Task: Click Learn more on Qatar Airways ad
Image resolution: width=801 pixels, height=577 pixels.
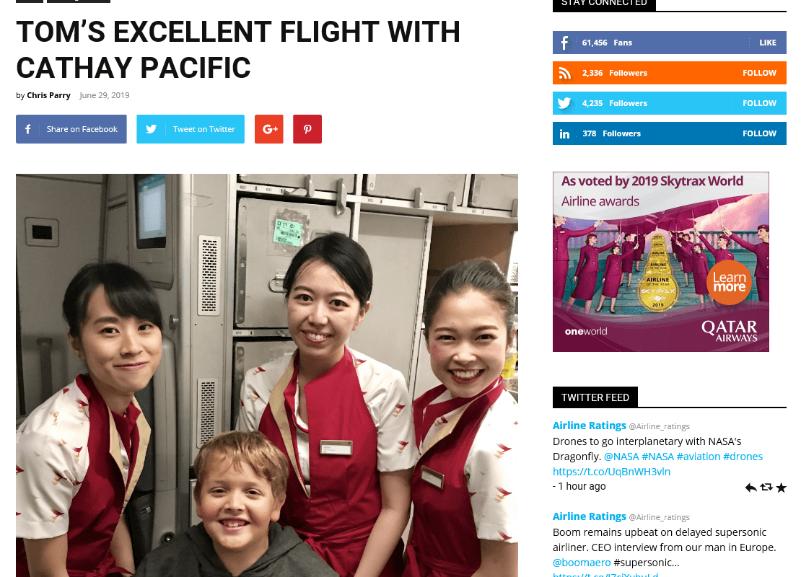Action: [x=729, y=283]
